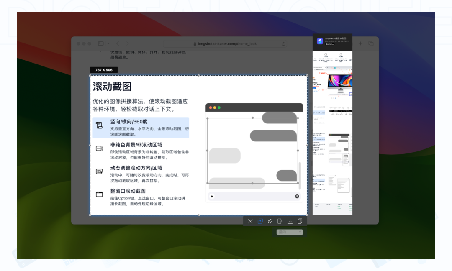Click the 优化的图像拼接算法 description paragraph
Viewport: 452px width, 271px height.
click(x=140, y=105)
